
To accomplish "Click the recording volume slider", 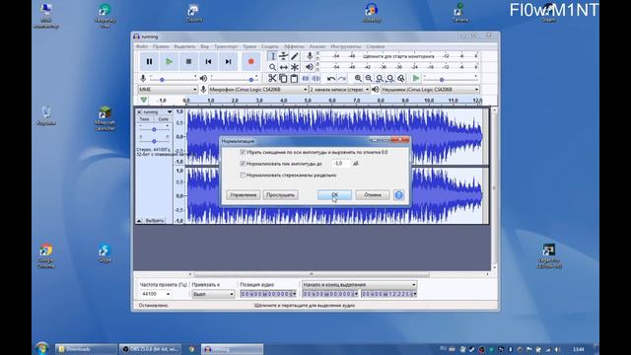I will coord(174,79).
